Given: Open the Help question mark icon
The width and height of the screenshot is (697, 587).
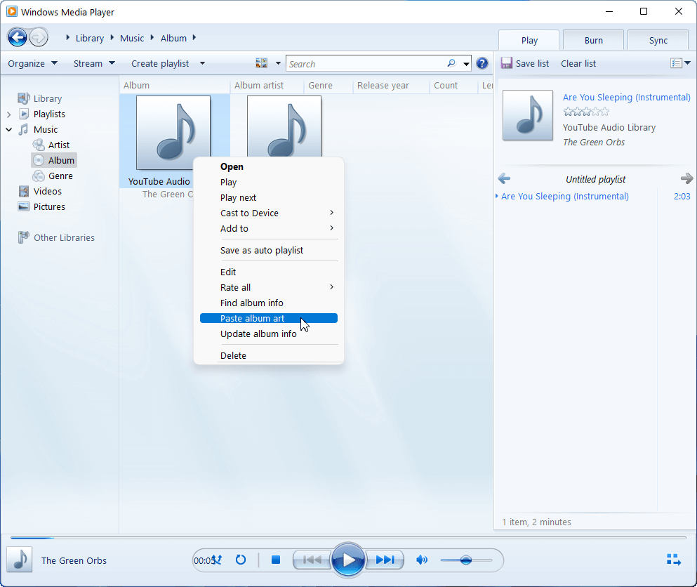Looking at the screenshot, I should coord(482,64).
